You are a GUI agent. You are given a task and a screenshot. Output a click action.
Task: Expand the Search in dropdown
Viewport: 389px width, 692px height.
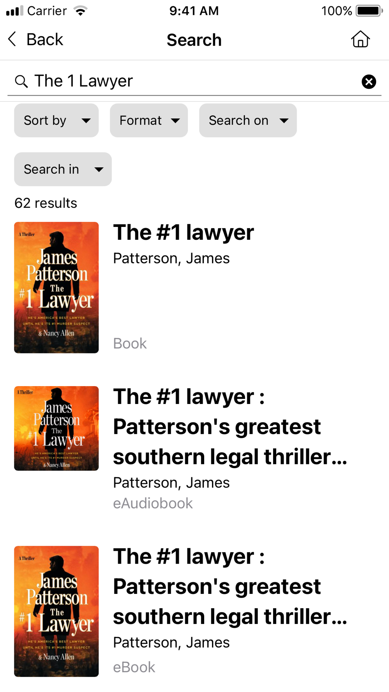coord(63,169)
